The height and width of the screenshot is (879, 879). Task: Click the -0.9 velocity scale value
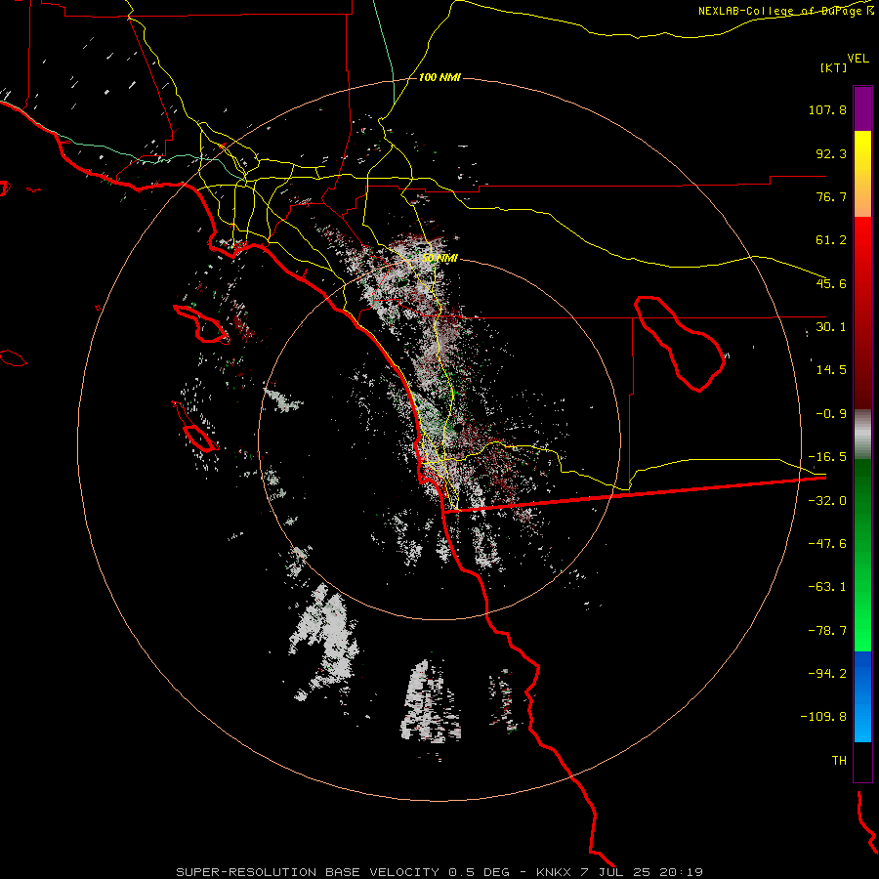(x=831, y=414)
